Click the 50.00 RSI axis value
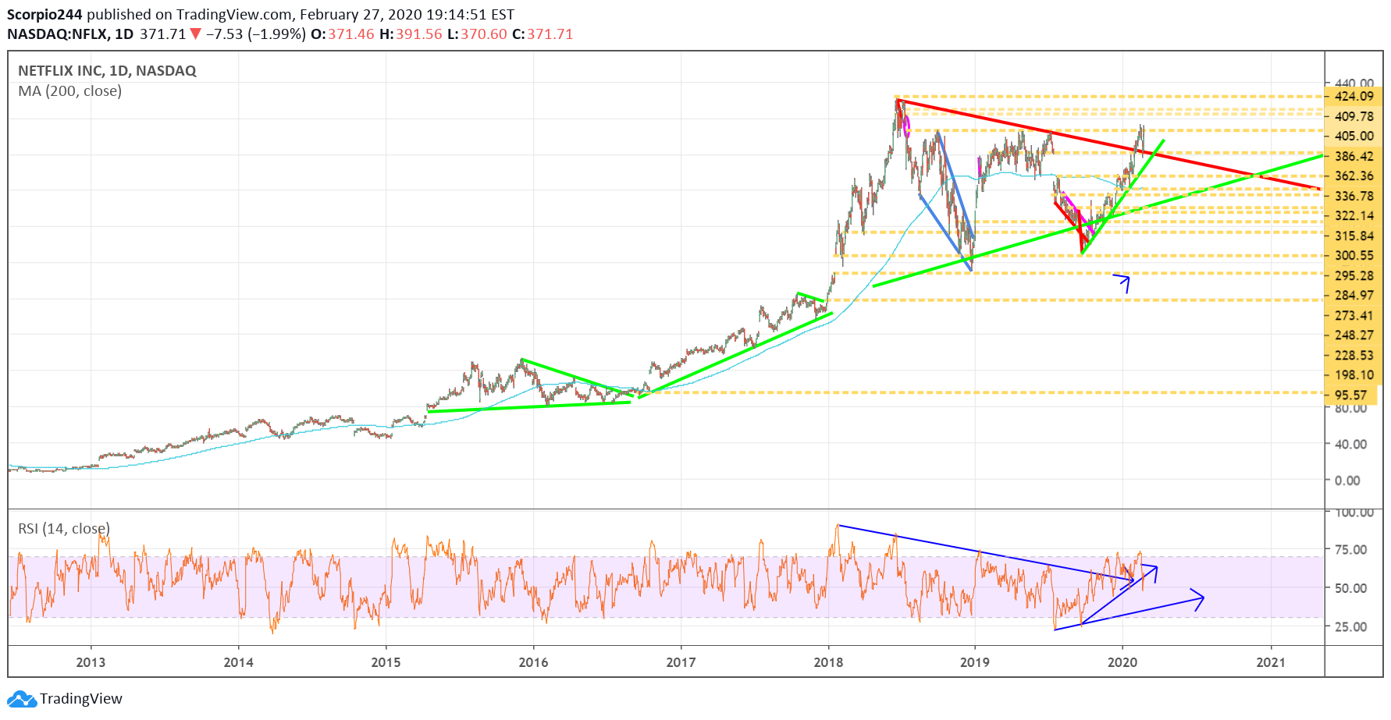The height and width of the screenshot is (720, 1391). click(1350, 588)
